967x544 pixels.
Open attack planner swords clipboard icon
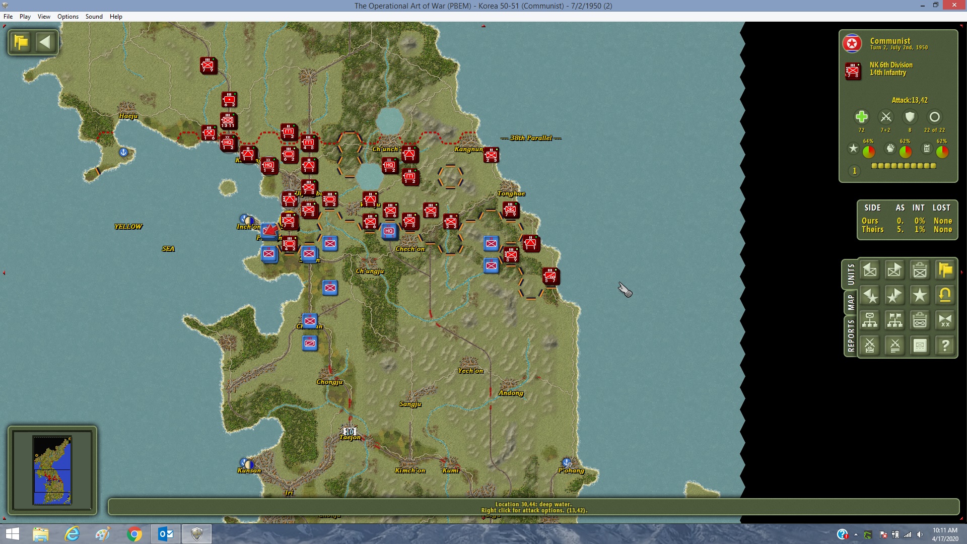870,346
